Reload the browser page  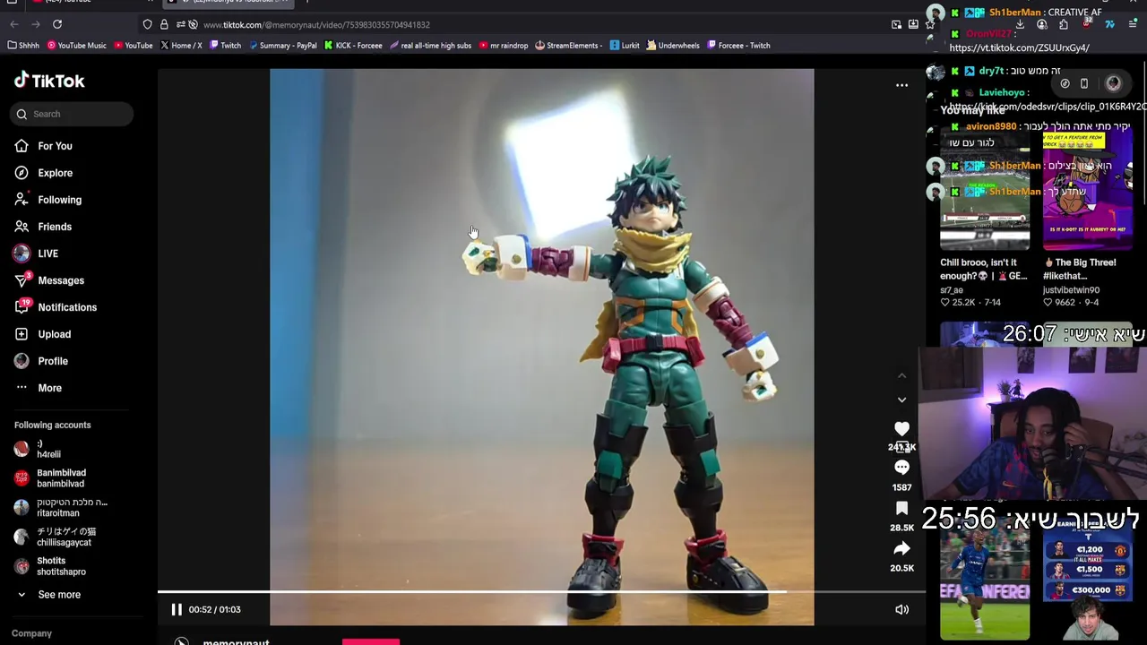[57, 24]
